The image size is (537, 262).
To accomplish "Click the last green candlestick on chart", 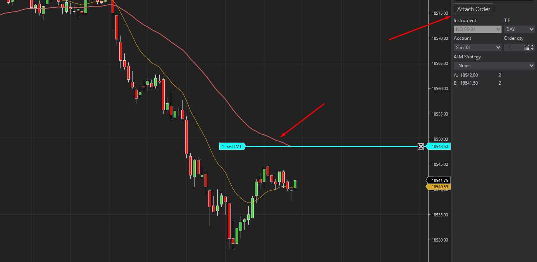I will click(x=295, y=184).
